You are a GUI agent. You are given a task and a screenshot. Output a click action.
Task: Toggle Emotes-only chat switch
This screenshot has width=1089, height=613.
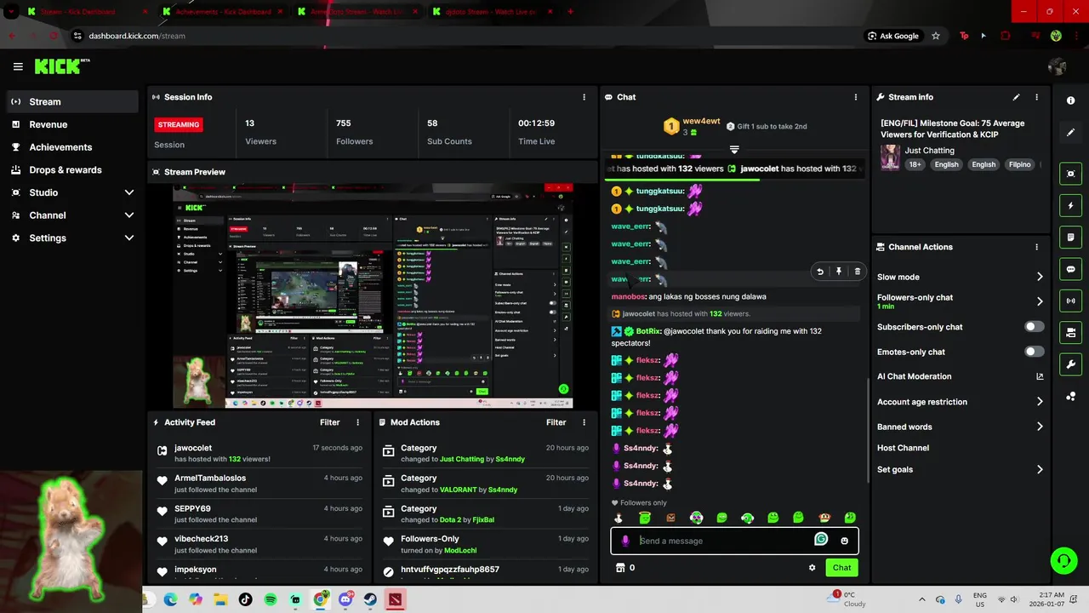point(1034,352)
